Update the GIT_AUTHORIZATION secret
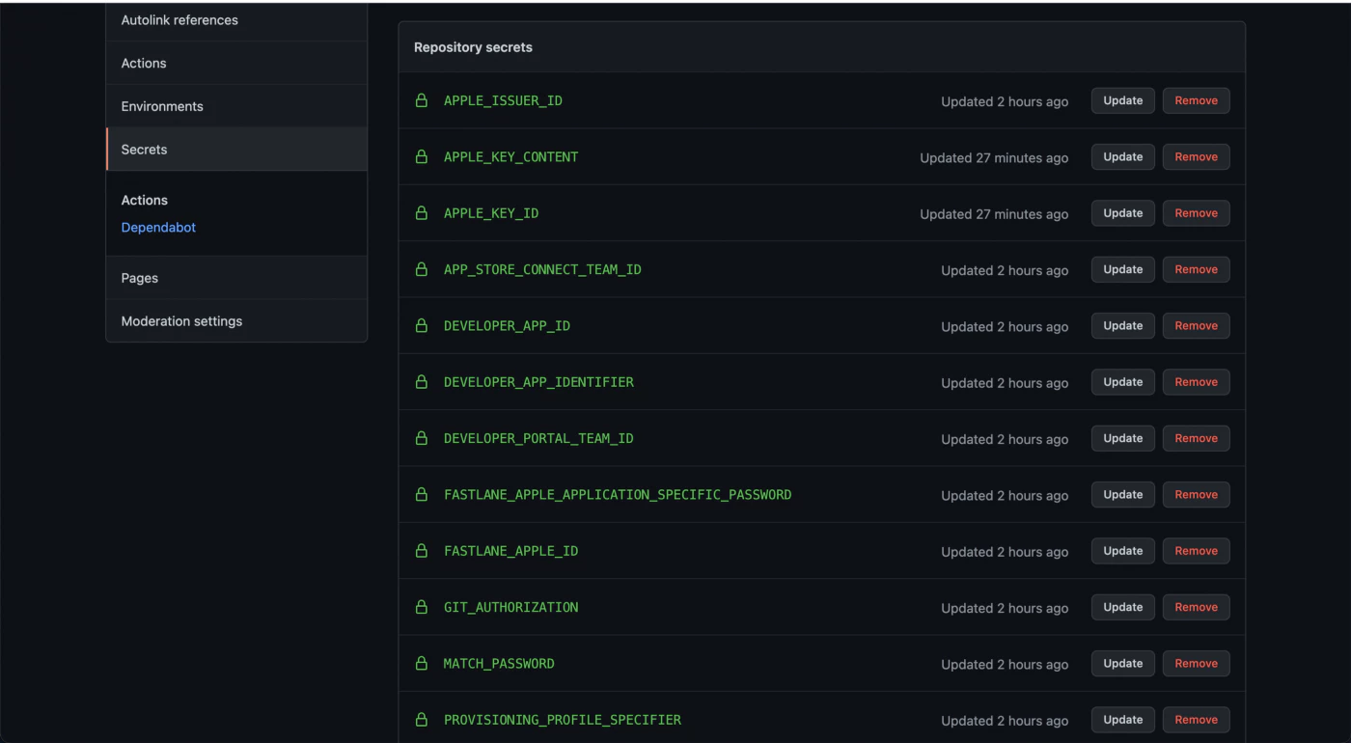 coord(1122,607)
